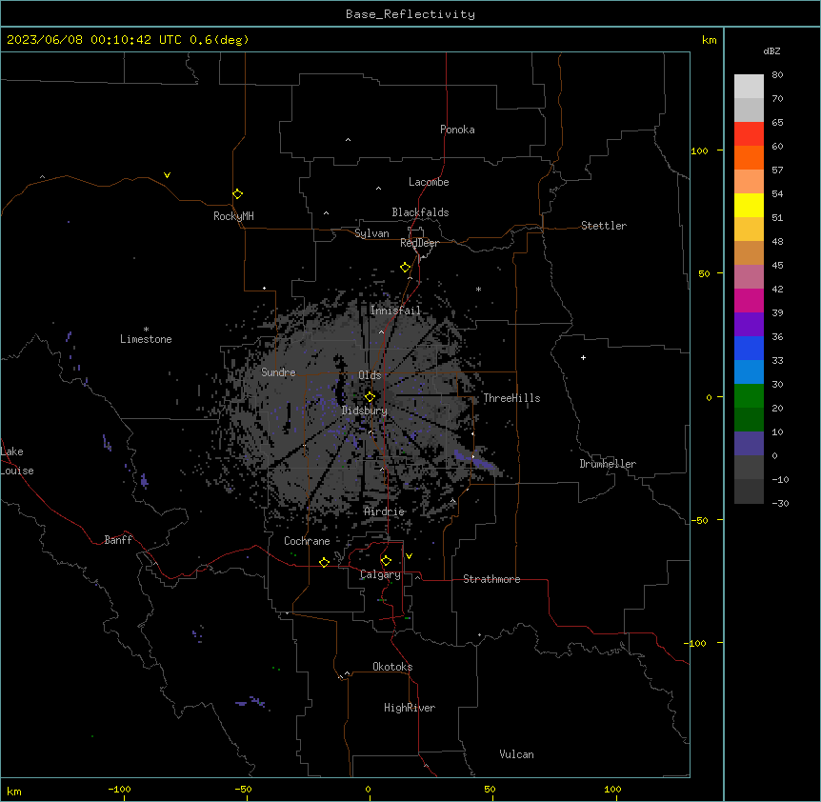
Task: Click the HighRiver town label
Action: [410, 708]
